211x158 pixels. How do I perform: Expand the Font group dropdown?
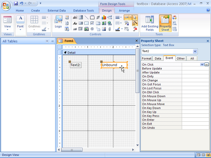coord(20,30)
